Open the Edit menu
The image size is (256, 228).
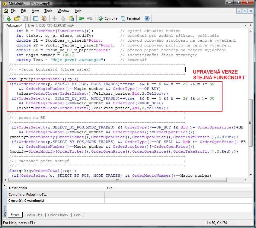click(24, 11)
